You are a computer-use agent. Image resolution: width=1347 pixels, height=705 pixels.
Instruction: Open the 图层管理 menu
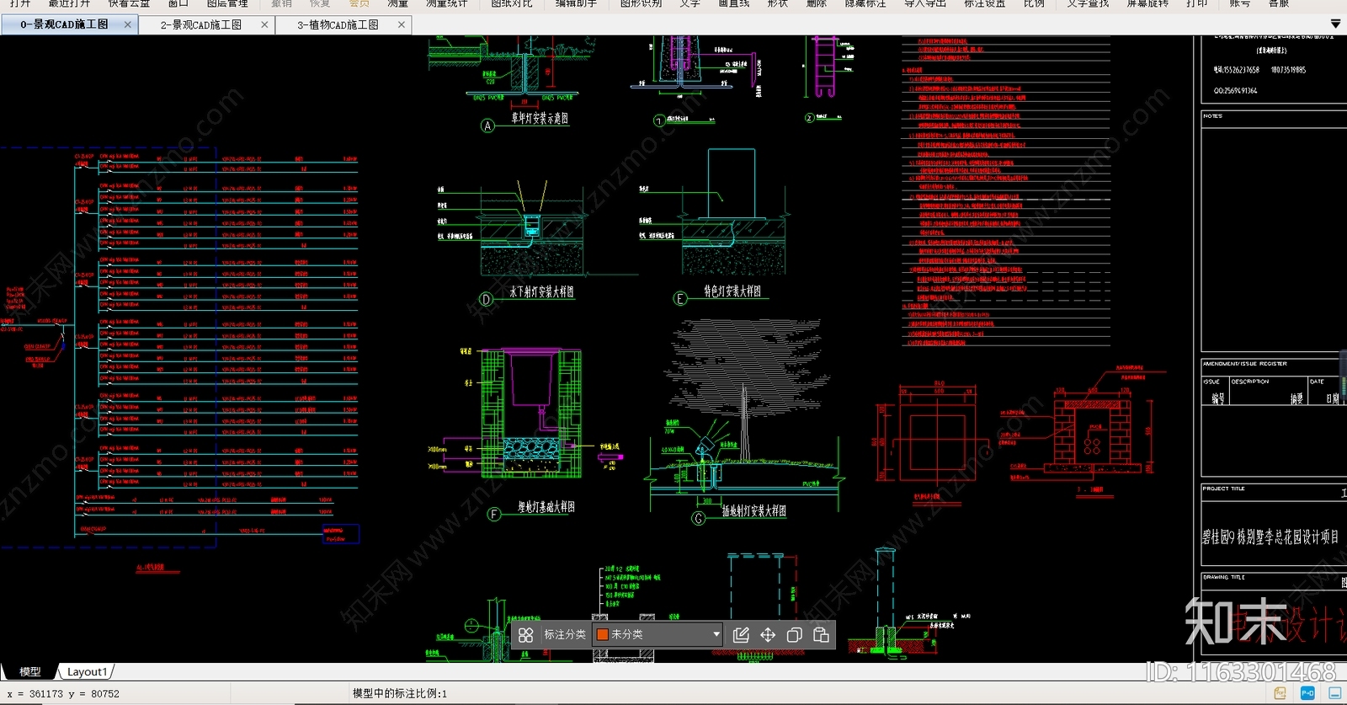click(227, 3)
